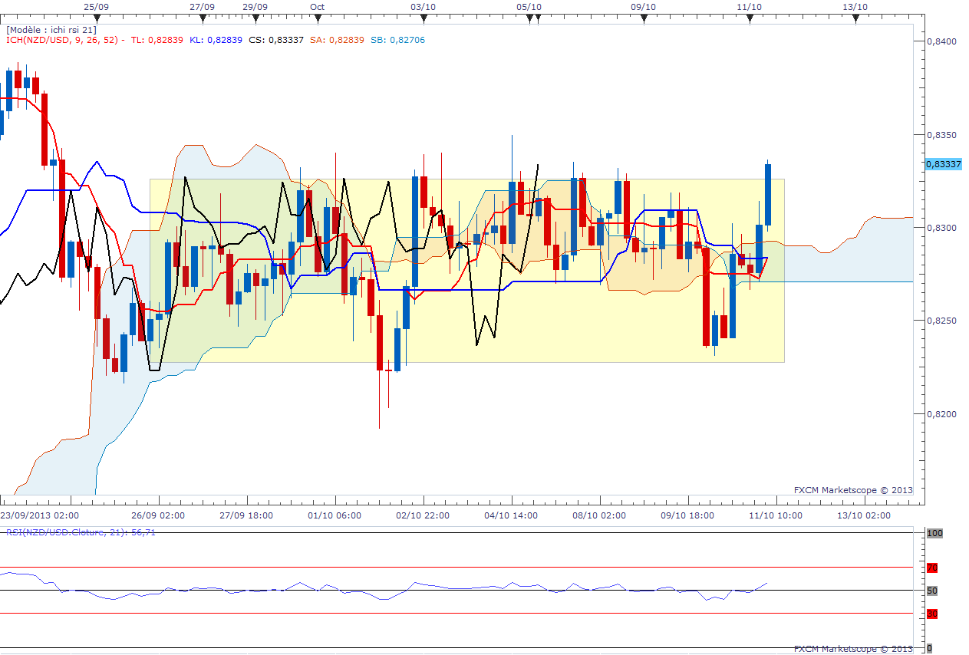Click the 26/09 02:00 time axis label
969x655 pixels.
pyautogui.click(x=158, y=515)
